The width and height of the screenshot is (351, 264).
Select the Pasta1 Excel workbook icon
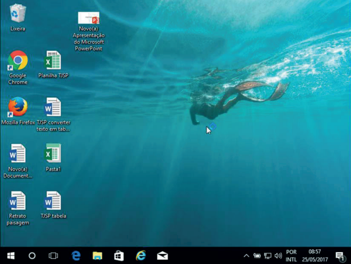click(53, 154)
